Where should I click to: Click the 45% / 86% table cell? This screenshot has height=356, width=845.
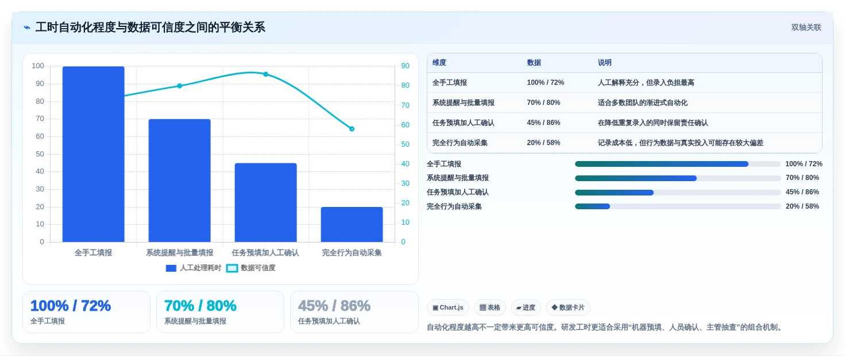click(x=543, y=123)
